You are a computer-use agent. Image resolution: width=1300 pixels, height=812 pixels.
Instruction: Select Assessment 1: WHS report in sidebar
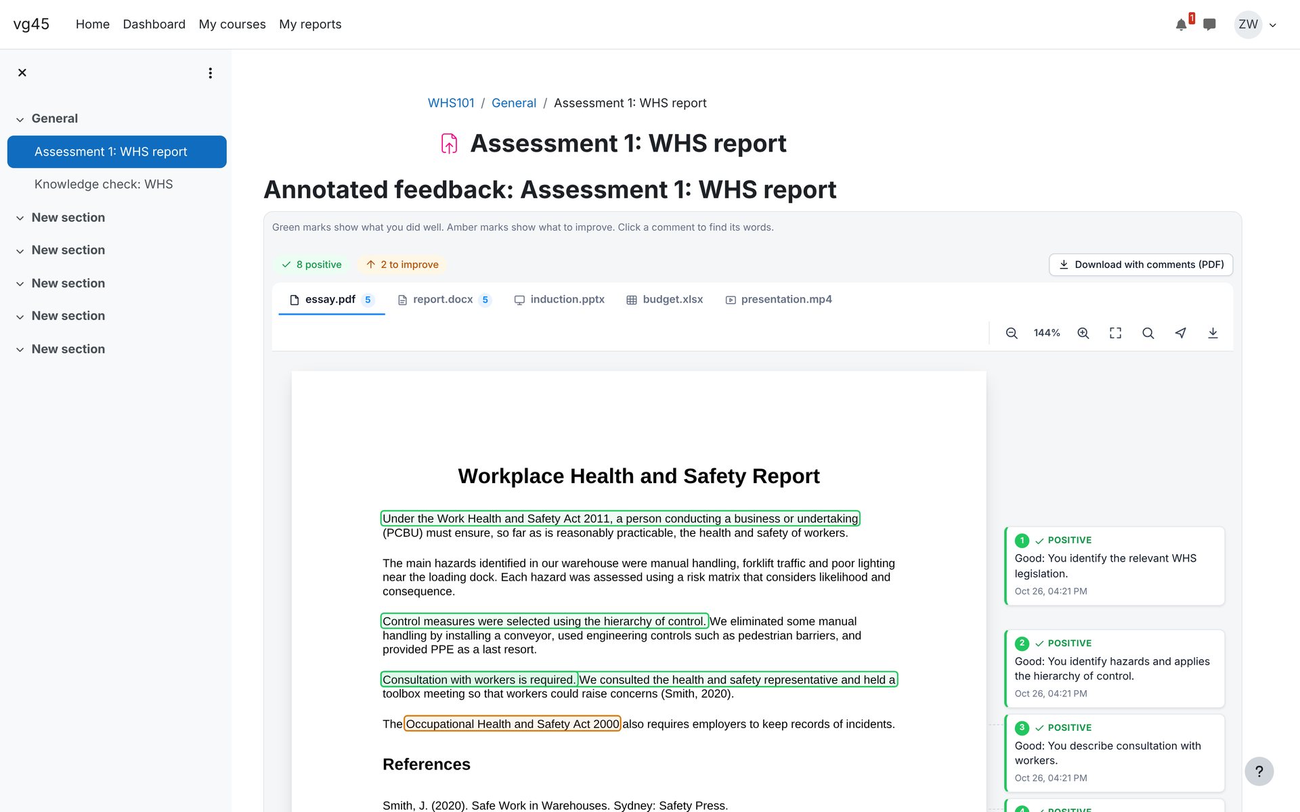tap(116, 152)
